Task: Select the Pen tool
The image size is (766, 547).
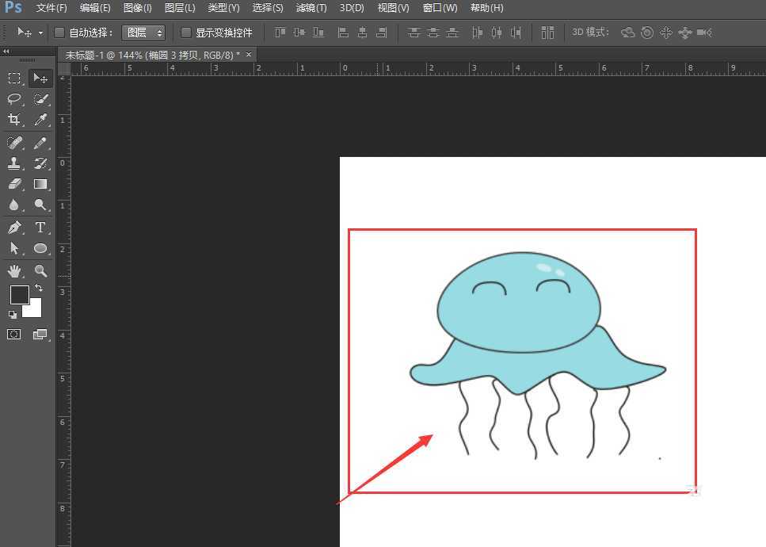Action: point(13,228)
